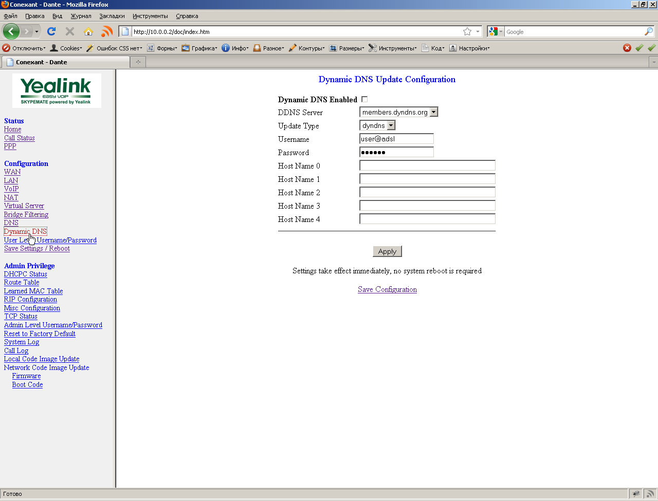658x501 pixels.
Task: Click the Apply button
Action: pos(387,251)
